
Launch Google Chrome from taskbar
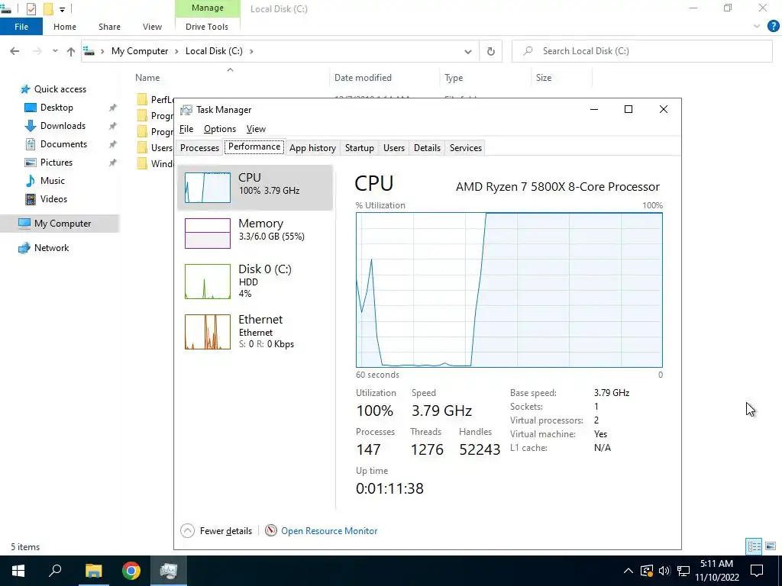coord(131,571)
